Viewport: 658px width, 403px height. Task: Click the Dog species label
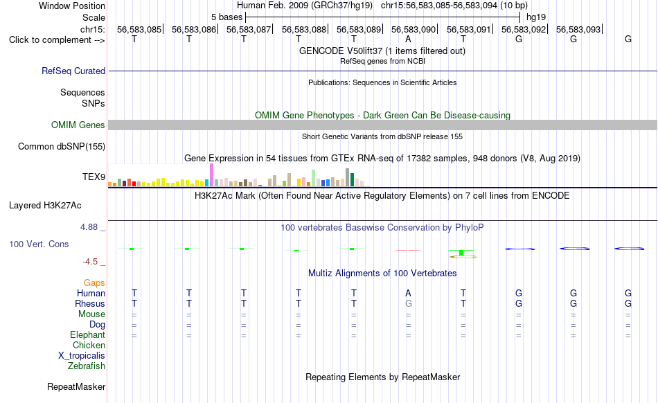pyautogui.click(x=97, y=325)
